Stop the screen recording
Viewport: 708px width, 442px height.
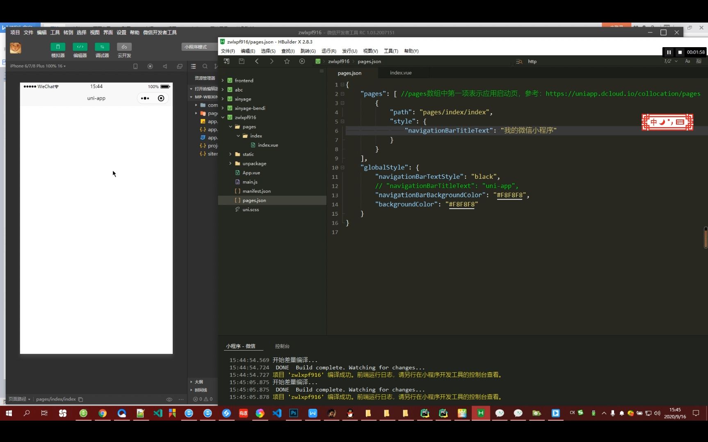click(680, 52)
